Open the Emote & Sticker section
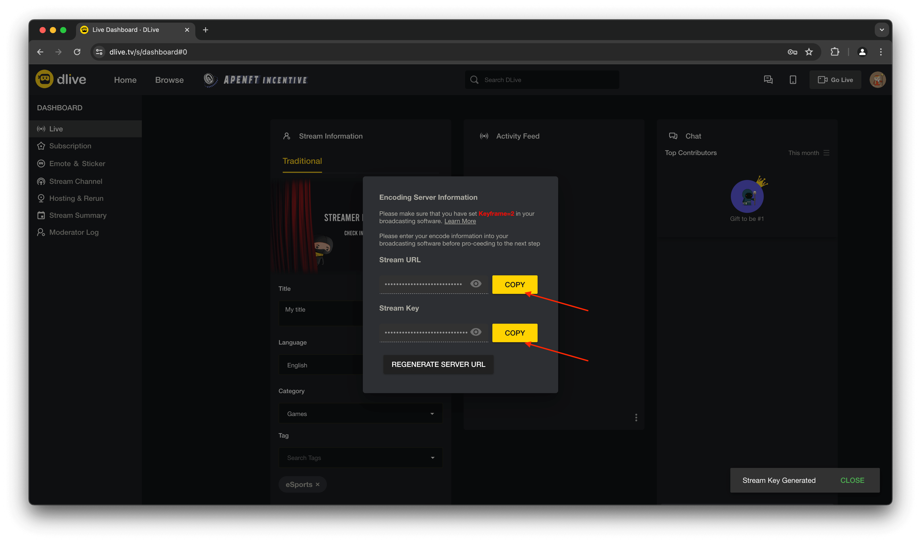 pyautogui.click(x=77, y=164)
